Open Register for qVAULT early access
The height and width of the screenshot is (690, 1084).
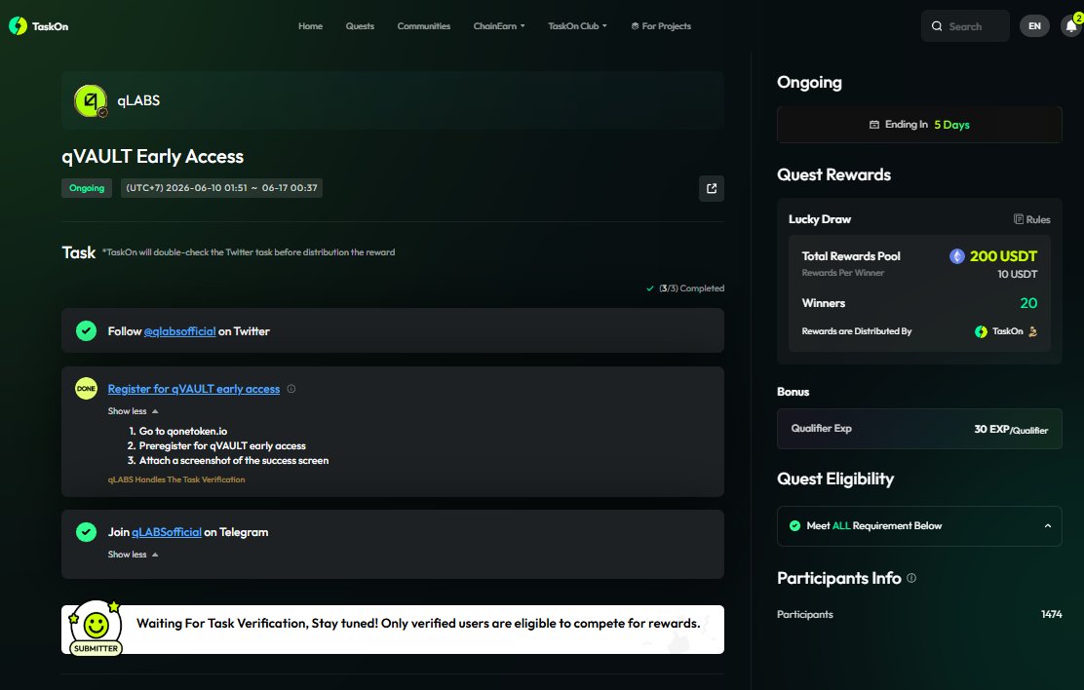194,389
